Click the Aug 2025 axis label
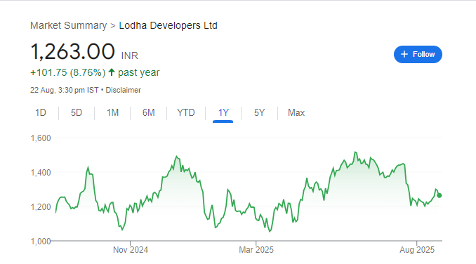Screen dimensions: 476x264 tap(416, 250)
